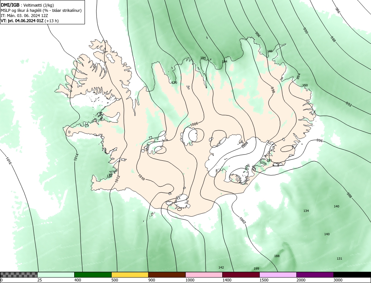Click the 1004 isobar label
Viewport: 371px width, 283px height.
244,145
